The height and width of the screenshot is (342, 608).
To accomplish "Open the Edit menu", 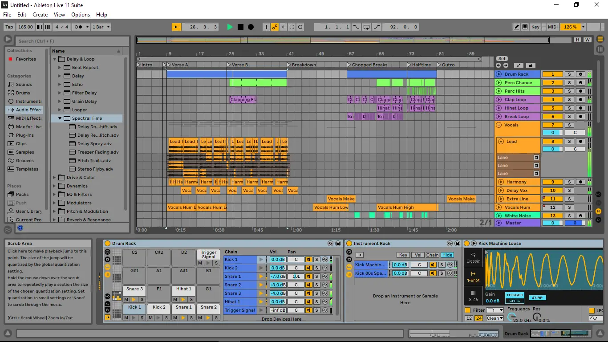I will 22,15.
